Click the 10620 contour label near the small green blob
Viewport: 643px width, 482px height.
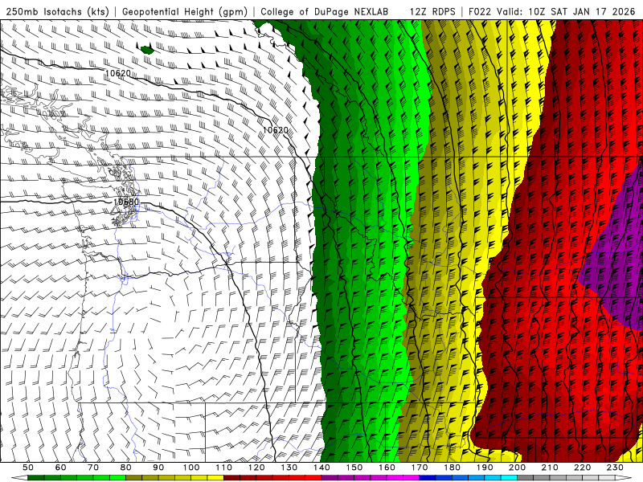coord(118,73)
